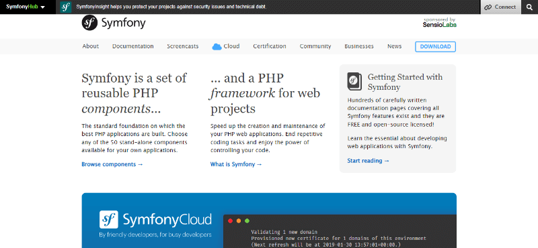The image size is (538, 248).
Task: Click the Symfony circular logo icon
Action: click(x=89, y=23)
